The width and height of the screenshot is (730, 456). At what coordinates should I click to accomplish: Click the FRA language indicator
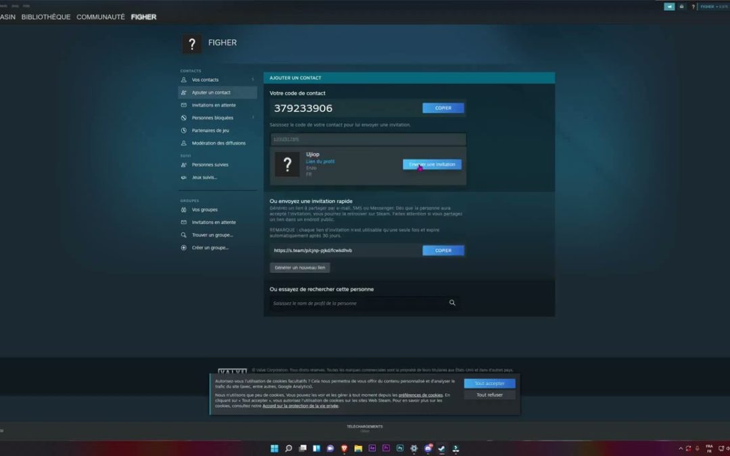709,449
